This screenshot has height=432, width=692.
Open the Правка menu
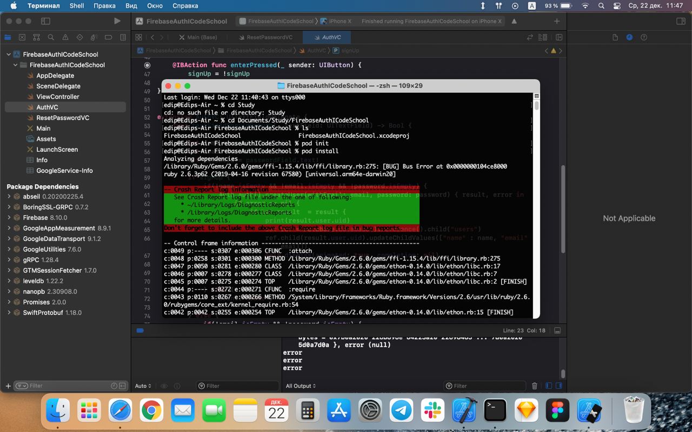pos(105,6)
